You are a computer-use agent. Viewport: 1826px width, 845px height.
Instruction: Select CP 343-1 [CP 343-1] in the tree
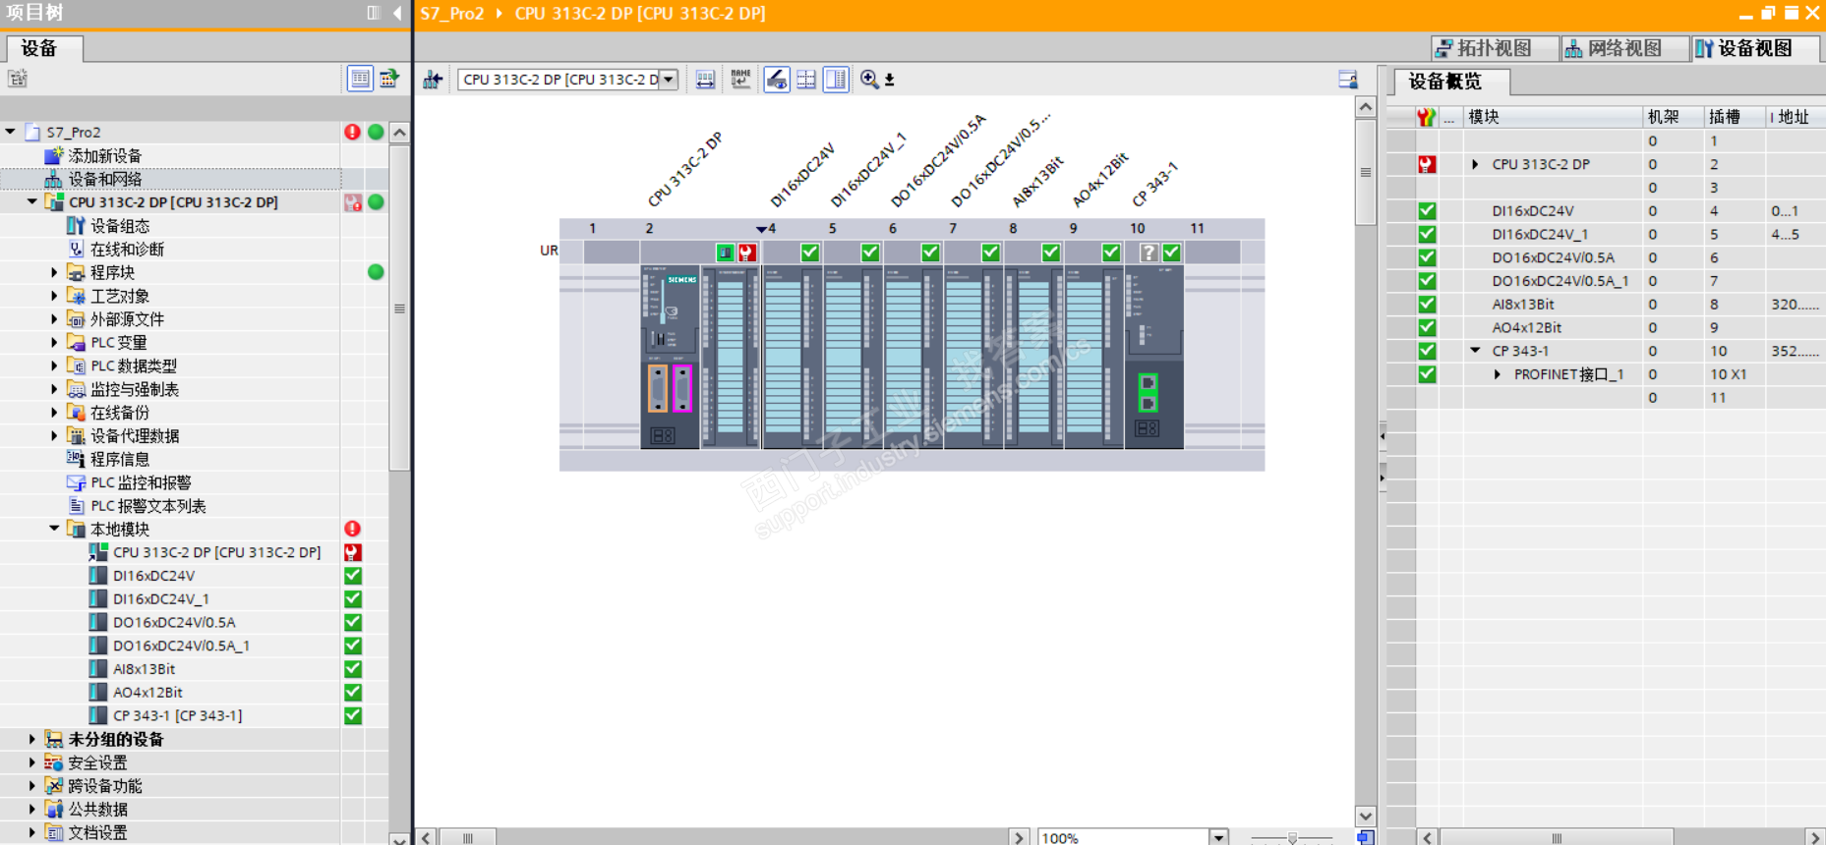177,715
